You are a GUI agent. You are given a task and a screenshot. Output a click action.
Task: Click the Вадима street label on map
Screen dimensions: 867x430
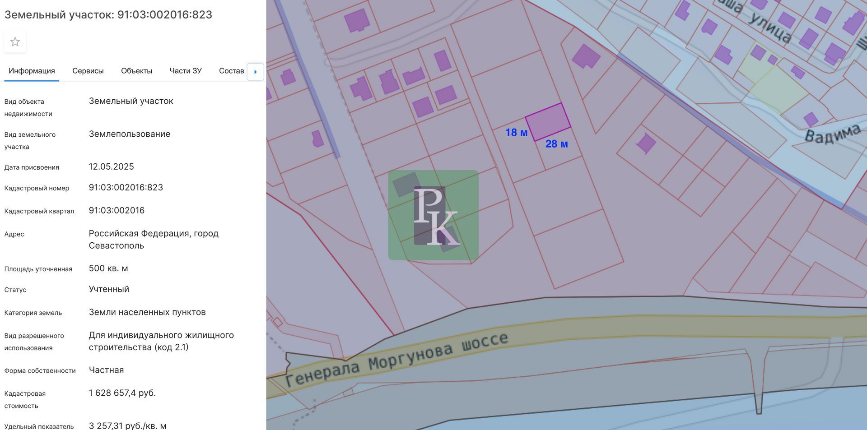point(833,134)
